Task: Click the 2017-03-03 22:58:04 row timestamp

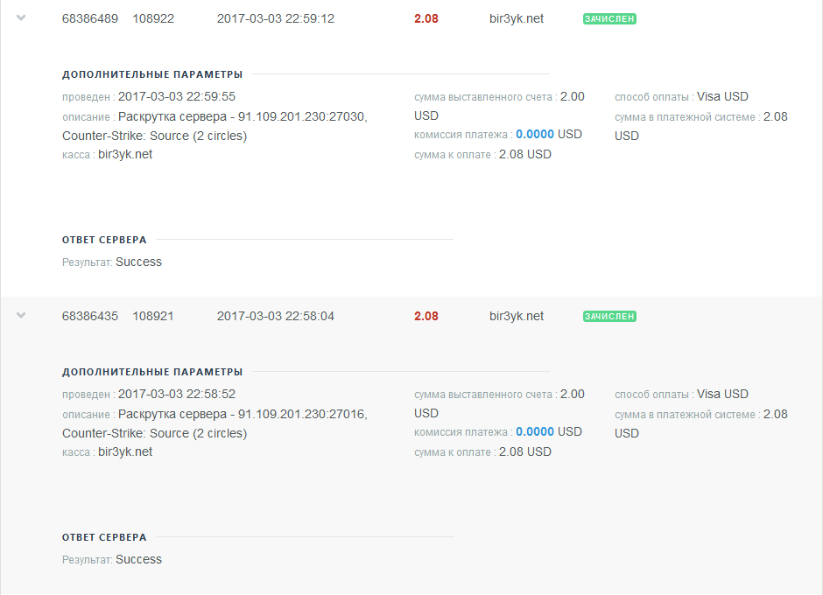Action: 276,316
